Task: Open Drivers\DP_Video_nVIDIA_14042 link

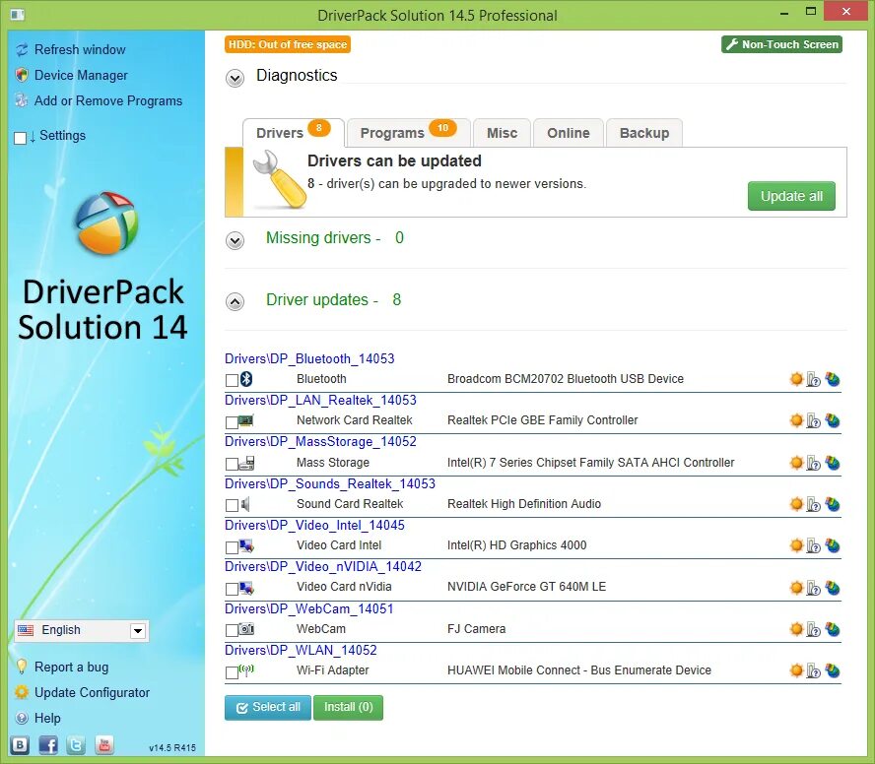Action: [x=323, y=566]
